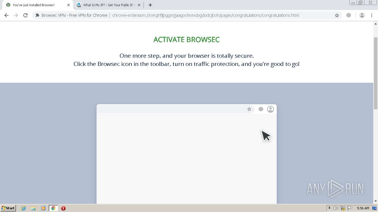Go back with the browser back arrow
The image size is (378, 212).
(x=6, y=15)
